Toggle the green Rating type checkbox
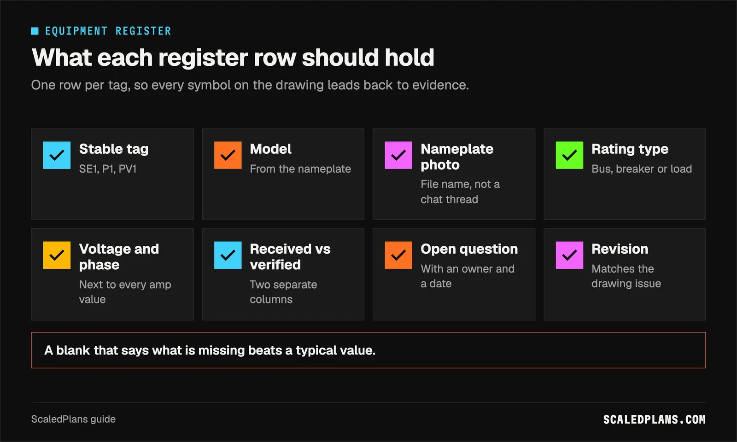Viewport: 737px width, 442px height. pos(569,155)
